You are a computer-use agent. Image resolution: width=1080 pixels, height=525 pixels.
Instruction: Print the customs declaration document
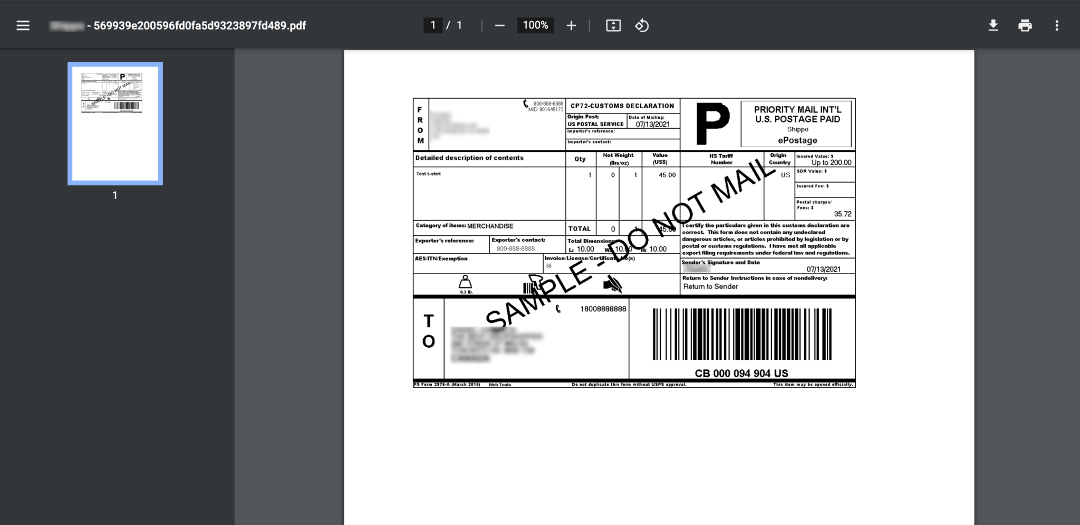coord(1025,25)
